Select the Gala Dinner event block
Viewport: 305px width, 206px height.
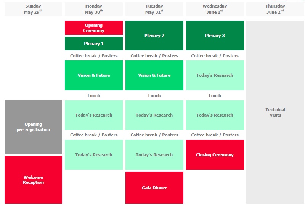click(154, 188)
